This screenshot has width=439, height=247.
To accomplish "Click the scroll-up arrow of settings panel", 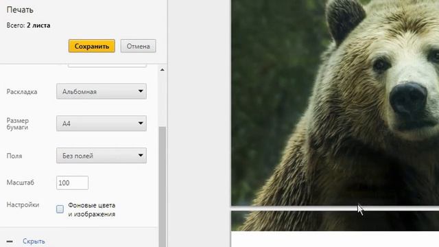I will (163, 69).
